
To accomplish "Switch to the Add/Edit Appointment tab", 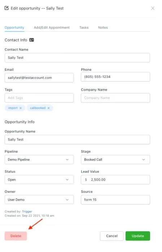I will coord(52,27).
